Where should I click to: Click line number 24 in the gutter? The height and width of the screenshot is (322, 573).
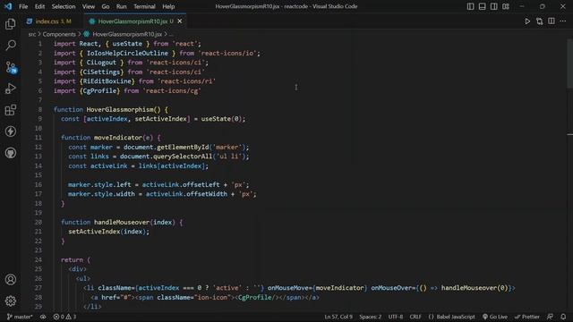38,259
